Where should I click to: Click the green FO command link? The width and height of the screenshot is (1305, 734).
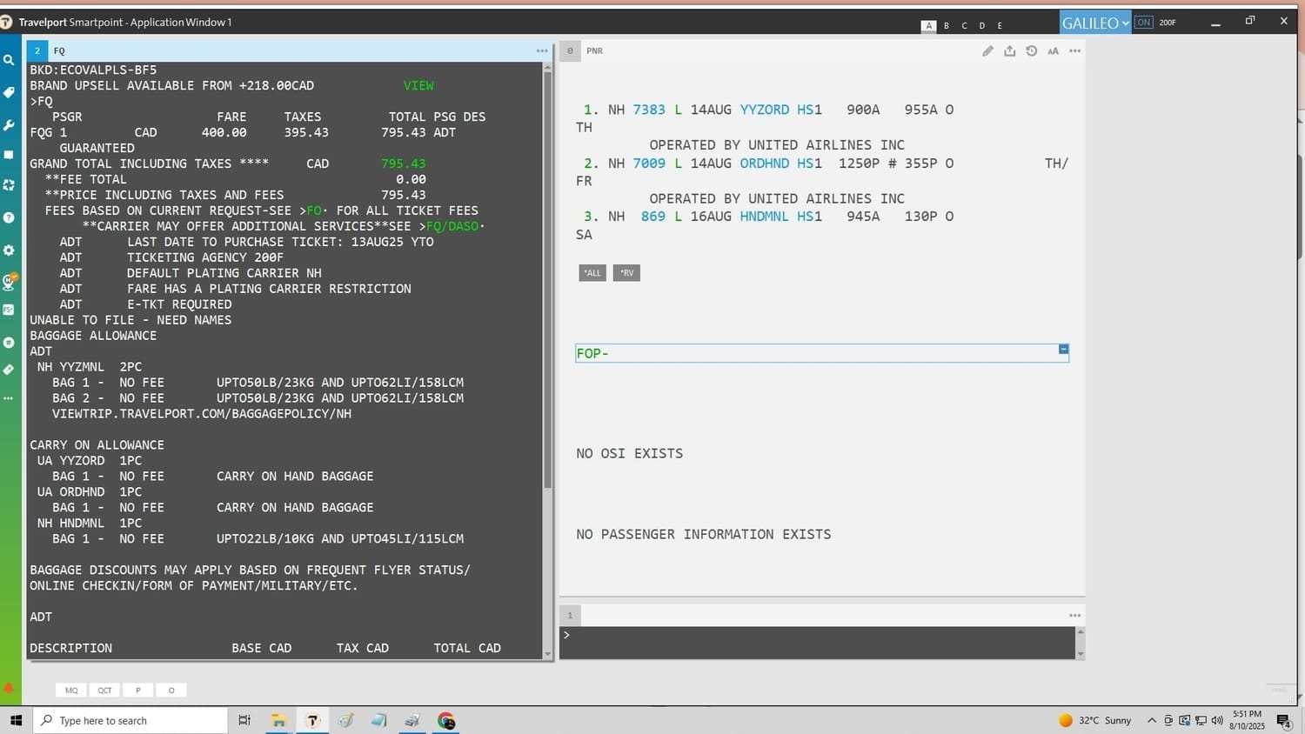[x=314, y=210]
